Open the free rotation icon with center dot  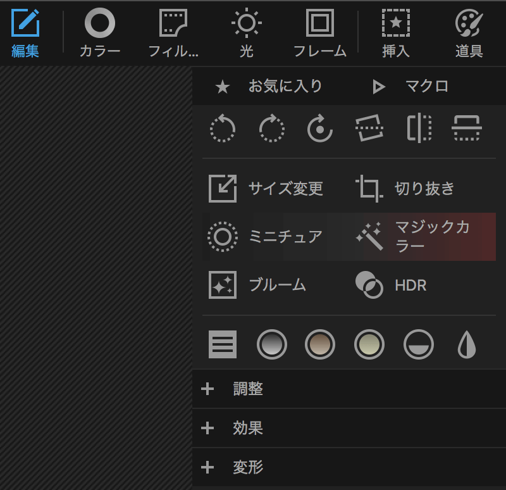click(320, 129)
